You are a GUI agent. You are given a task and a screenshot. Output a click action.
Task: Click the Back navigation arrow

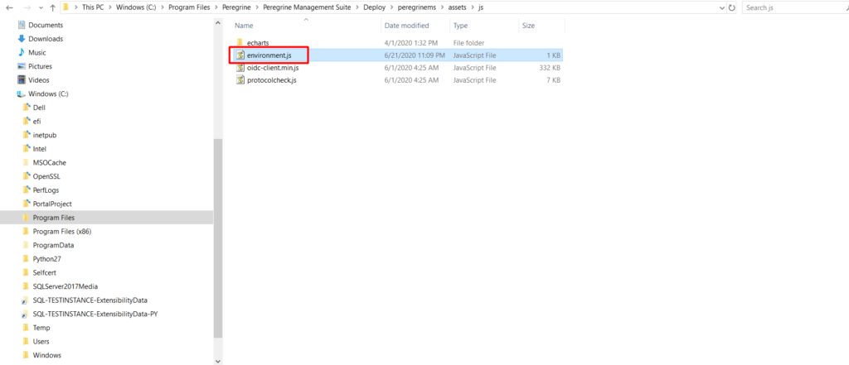tap(8, 7)
